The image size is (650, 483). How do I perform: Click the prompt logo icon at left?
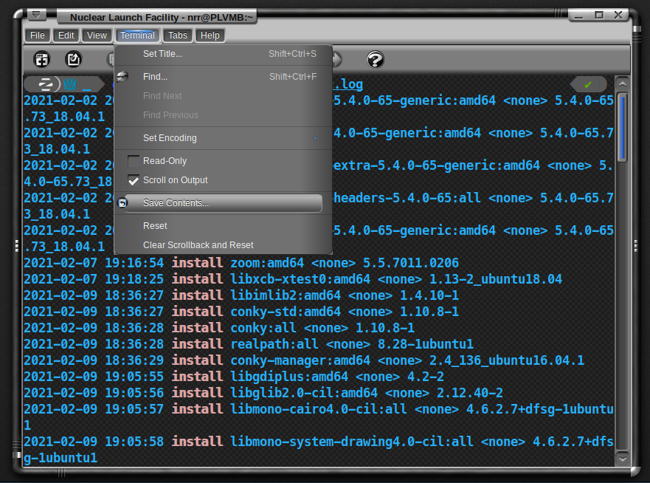click(x=46, y=84)
